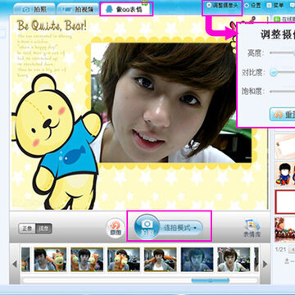Open the 做QQ表情 tab

click(x=126, y=9)
